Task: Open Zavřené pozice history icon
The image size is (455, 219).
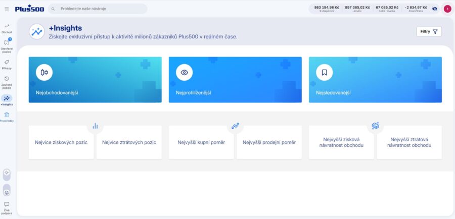Action: pyautogui.click(x=7, y=79)
